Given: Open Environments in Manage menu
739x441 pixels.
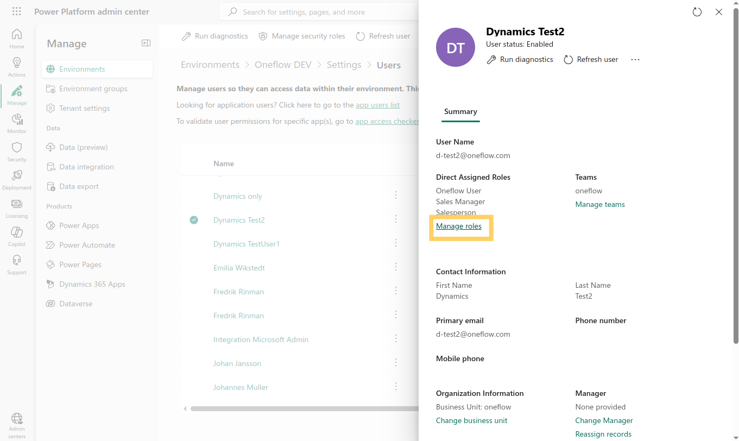Looking at the screenshot, I should (x=97, y=69).
